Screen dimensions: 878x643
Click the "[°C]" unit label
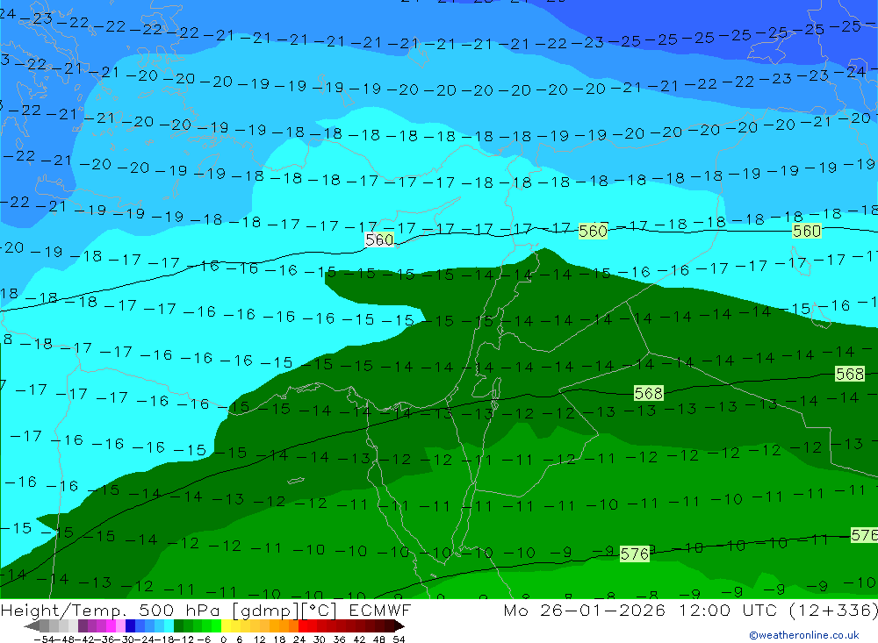tap(320, 611)
